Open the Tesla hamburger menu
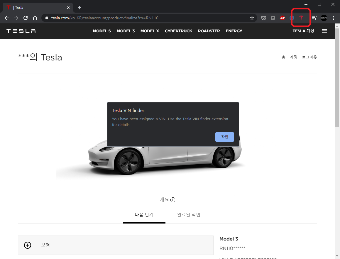The image size is (340, 259). pos(324,31)
